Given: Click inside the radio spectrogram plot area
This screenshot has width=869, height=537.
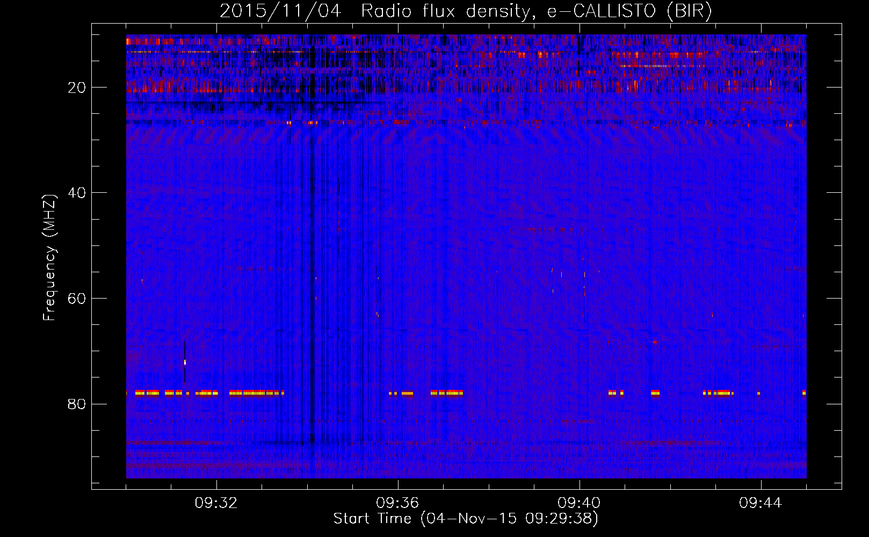Looking at the screenshot, I should [466, 256].
